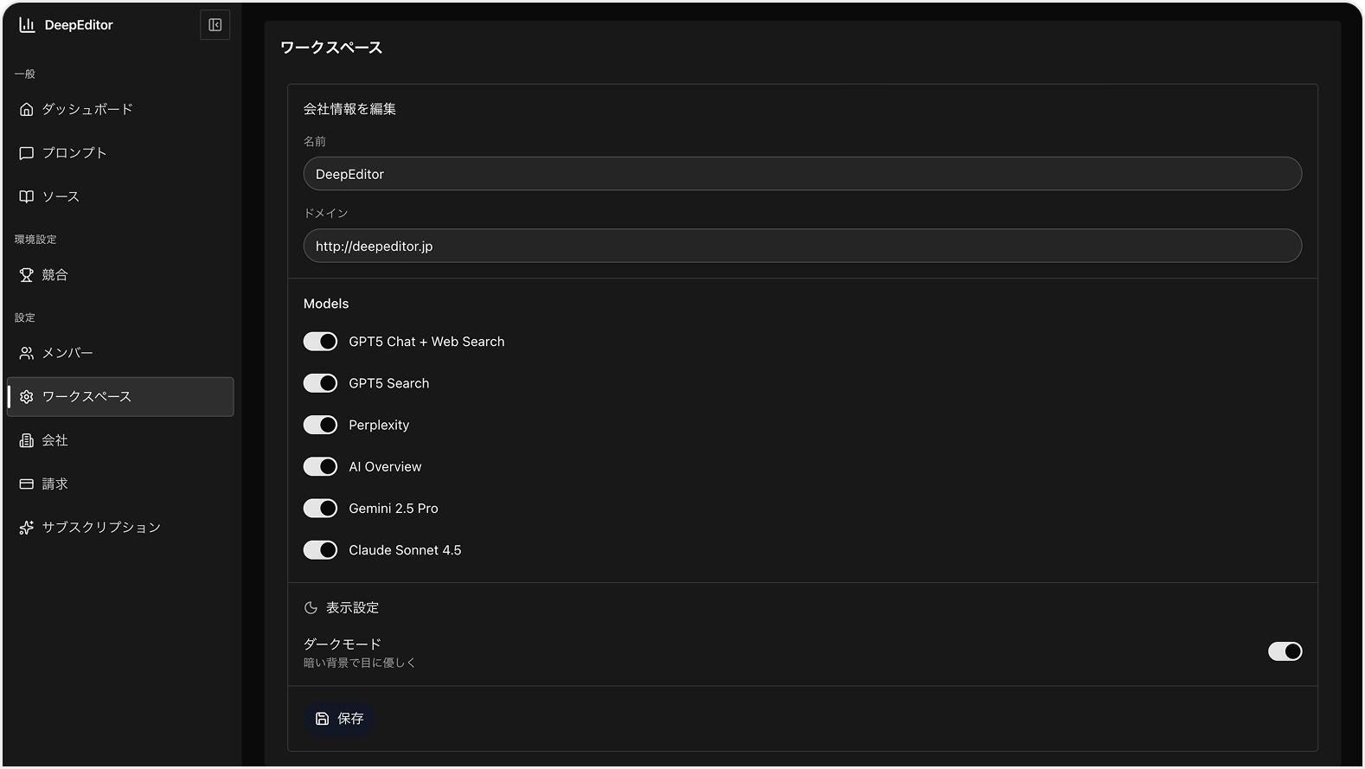Select ワークスペース in the sidebar

point(87,397)
